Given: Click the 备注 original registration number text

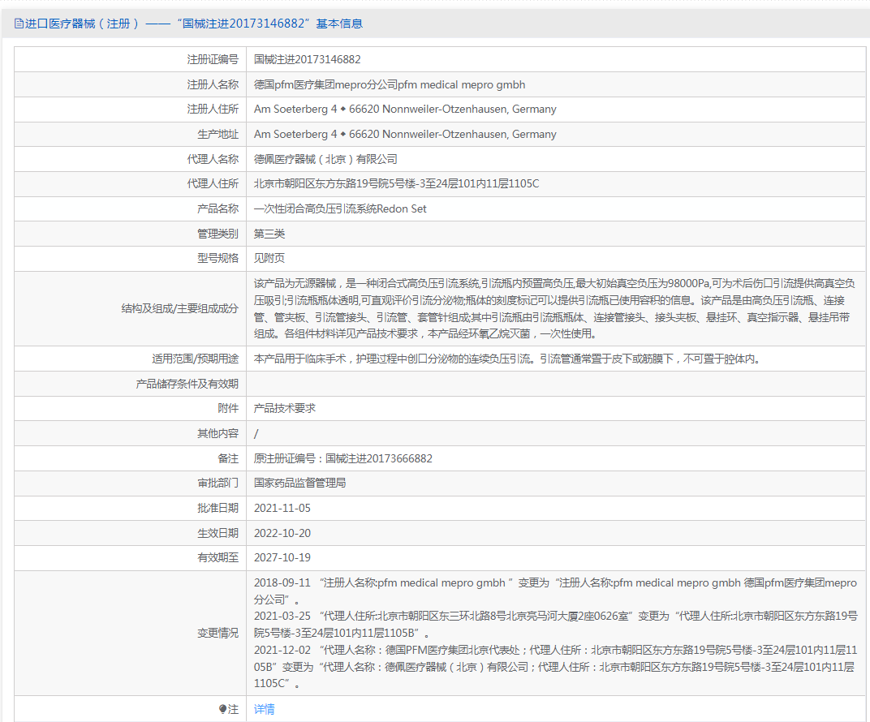Looking at the screenshot, I should [x=342, y=458].
